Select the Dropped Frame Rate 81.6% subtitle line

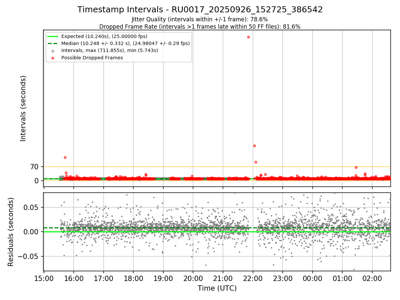[200, 27]
